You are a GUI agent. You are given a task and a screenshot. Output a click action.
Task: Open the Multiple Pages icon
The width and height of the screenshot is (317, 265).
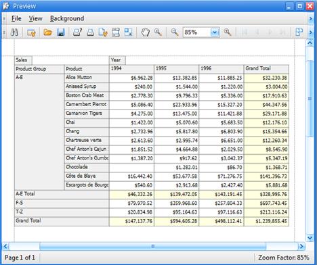[299, 32]
